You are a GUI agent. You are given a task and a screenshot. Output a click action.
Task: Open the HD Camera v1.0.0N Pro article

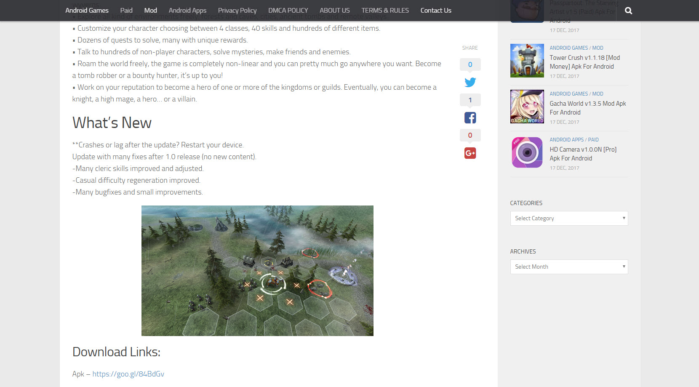coord(583,154)
